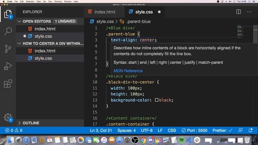Click the Live Server Port 5500 status
The height and width of the screenshot is (145, 258).
tap(194, 130)
